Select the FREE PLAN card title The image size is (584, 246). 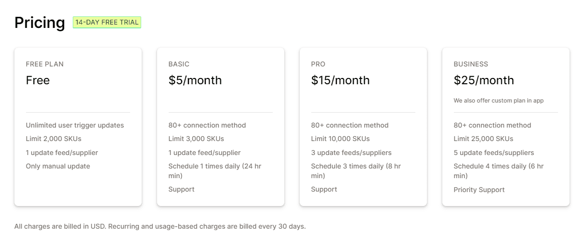[x=45, y=64]
